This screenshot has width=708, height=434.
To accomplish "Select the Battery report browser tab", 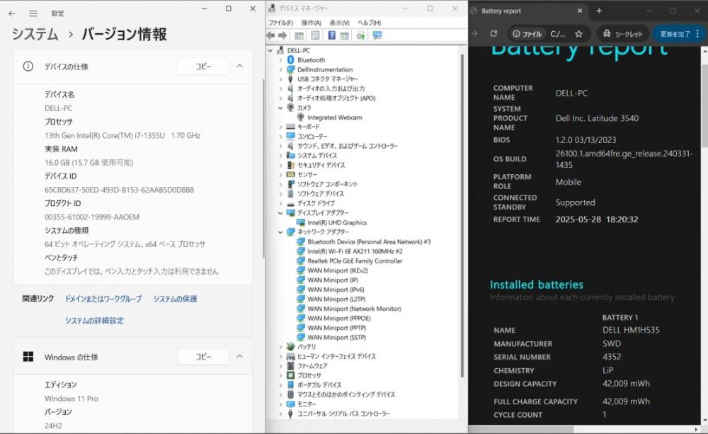I will [528, 11].
